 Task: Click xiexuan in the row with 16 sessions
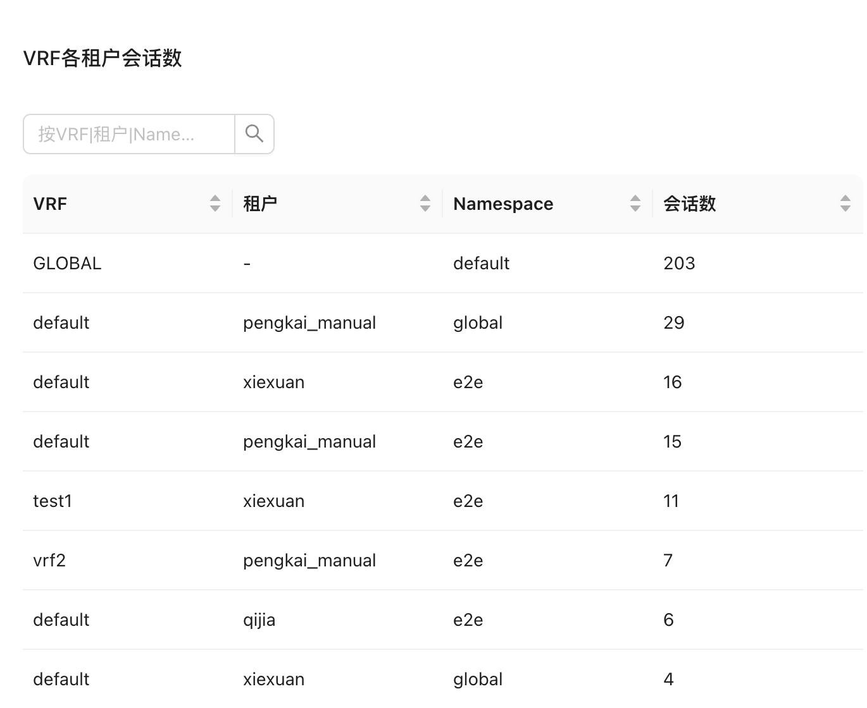[x=274, y=382]
